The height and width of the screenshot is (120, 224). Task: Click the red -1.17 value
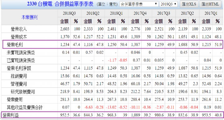click(112, 60)
